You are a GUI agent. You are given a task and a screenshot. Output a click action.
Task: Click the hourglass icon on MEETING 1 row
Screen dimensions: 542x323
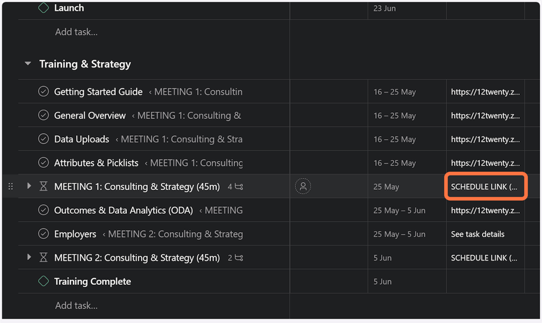tap(43, 187)
